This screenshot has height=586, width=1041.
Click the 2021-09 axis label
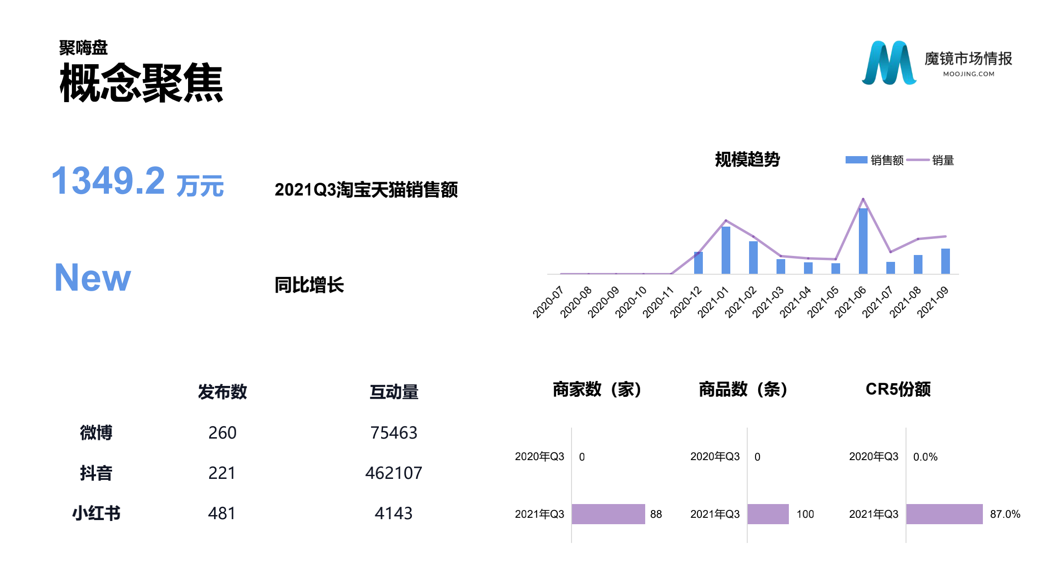933,302
